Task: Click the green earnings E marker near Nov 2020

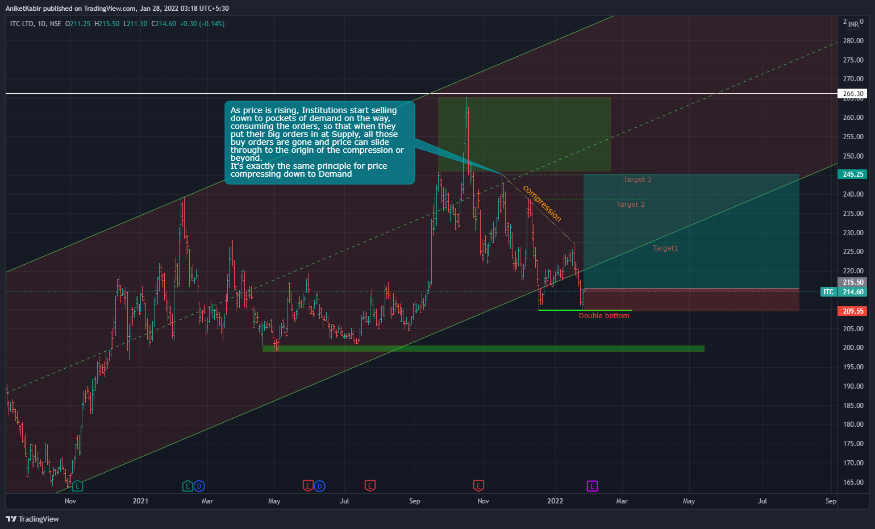Action: point(78,486)
